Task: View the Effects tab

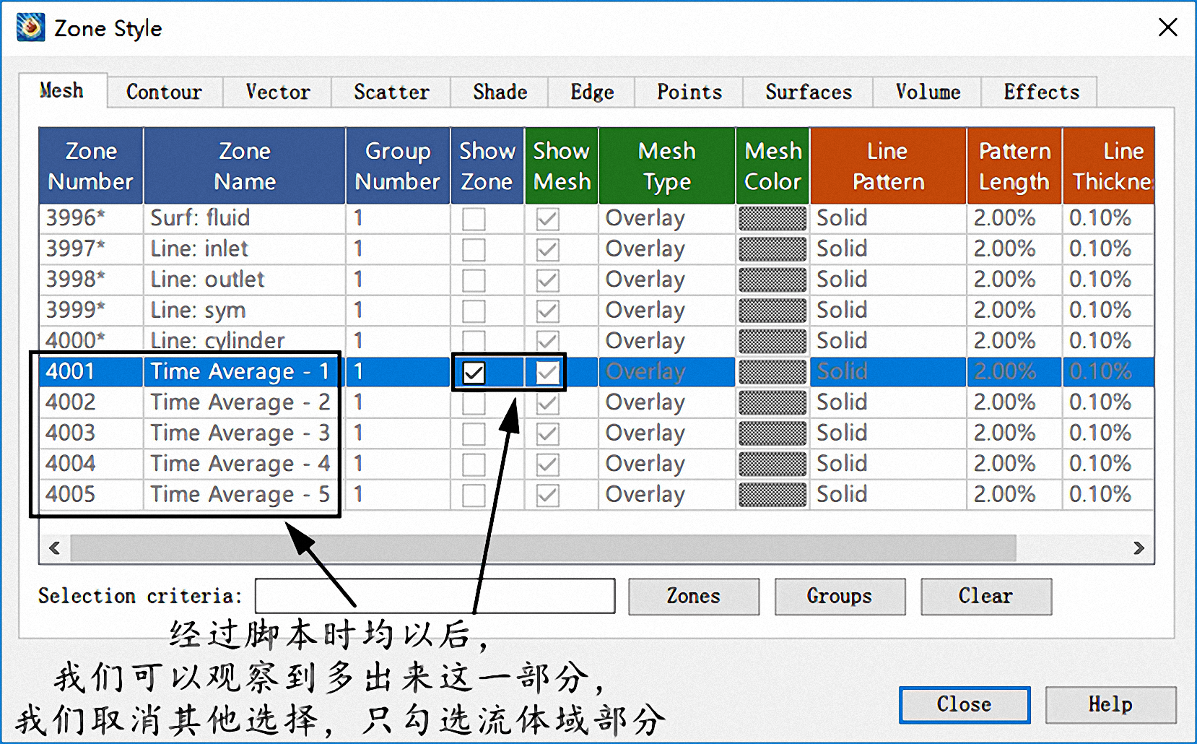Action: (1040, 92)
